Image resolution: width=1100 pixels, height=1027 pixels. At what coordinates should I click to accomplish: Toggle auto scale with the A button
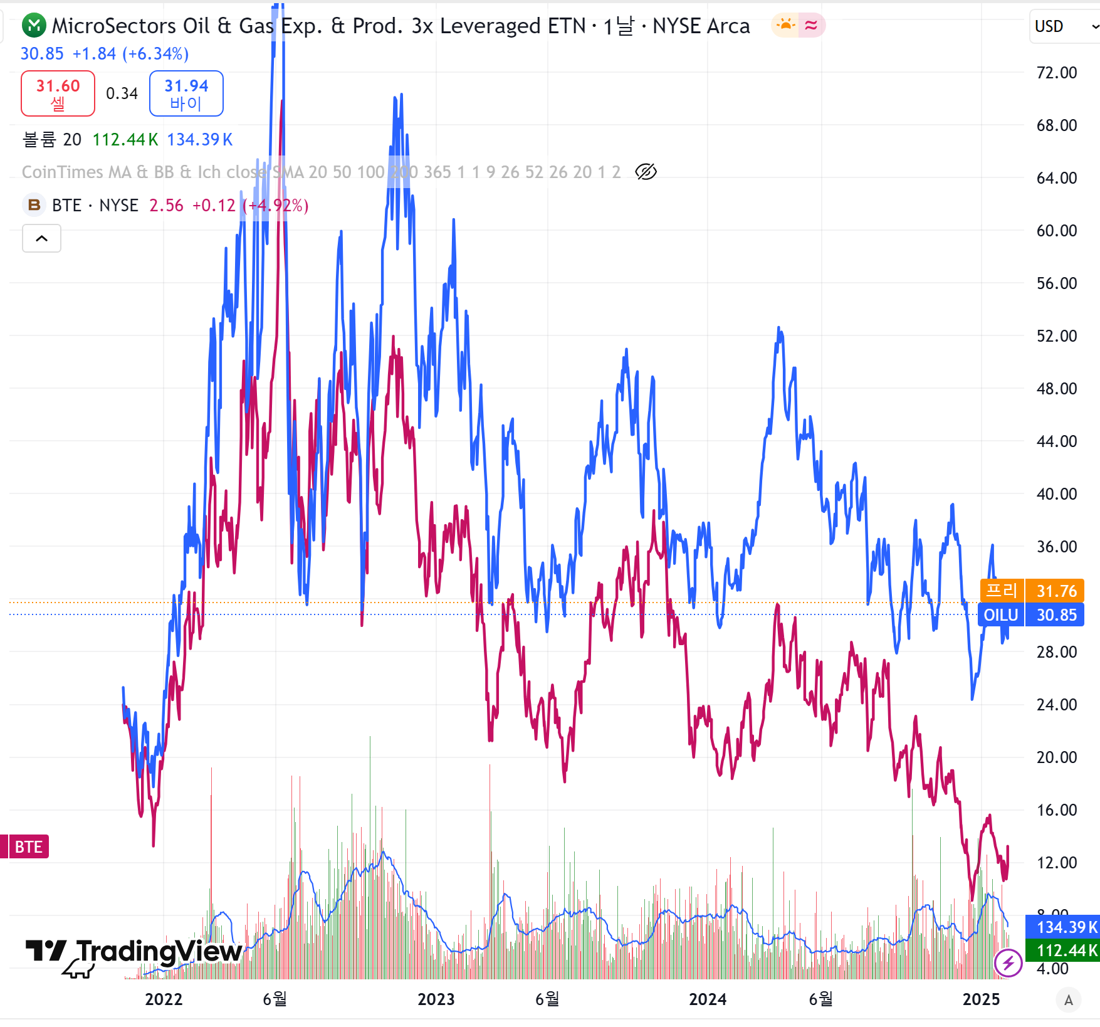(x=1069, y=1000)
